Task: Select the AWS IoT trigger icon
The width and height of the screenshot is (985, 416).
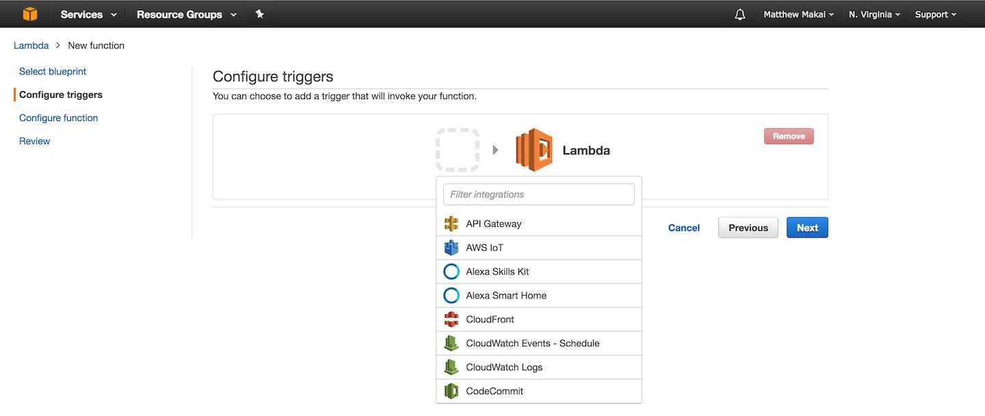Action: click(x=451, y=247)
